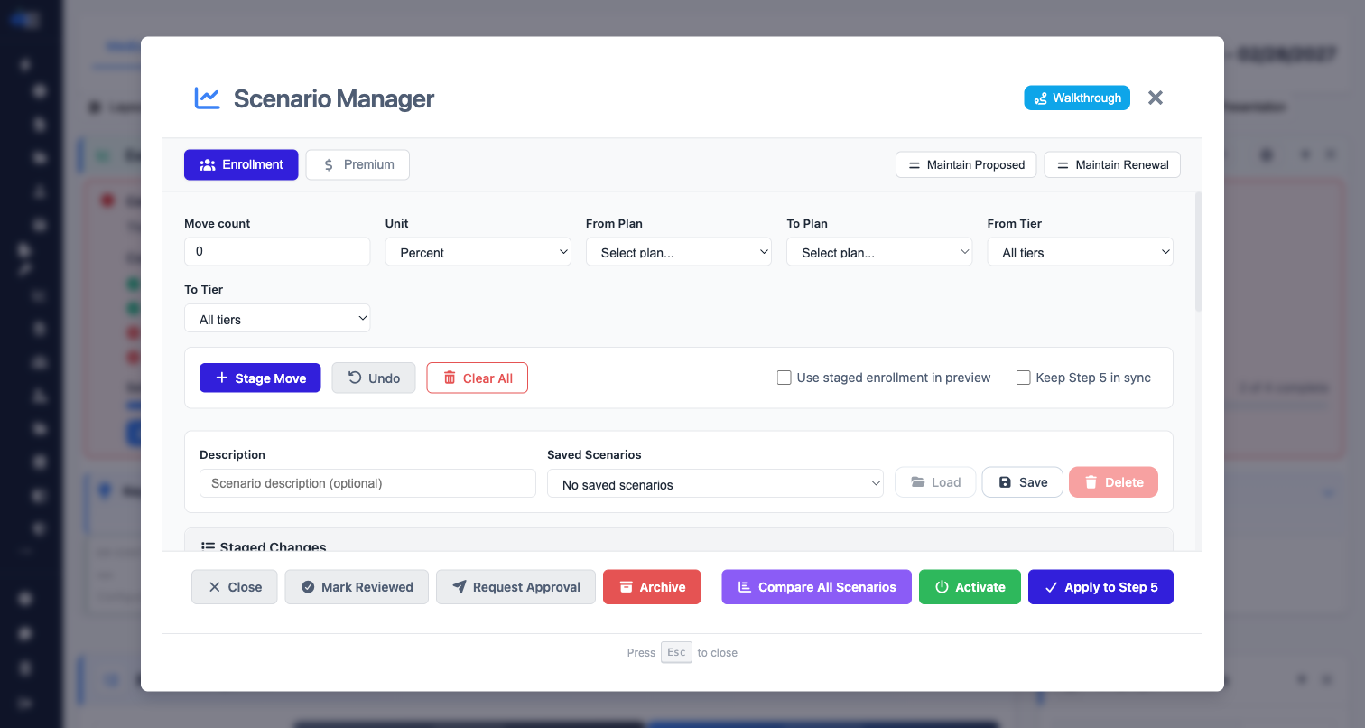This screenshot has width=1365, height=728.
Task: Click the Scenario description input field
Action: 367,483
